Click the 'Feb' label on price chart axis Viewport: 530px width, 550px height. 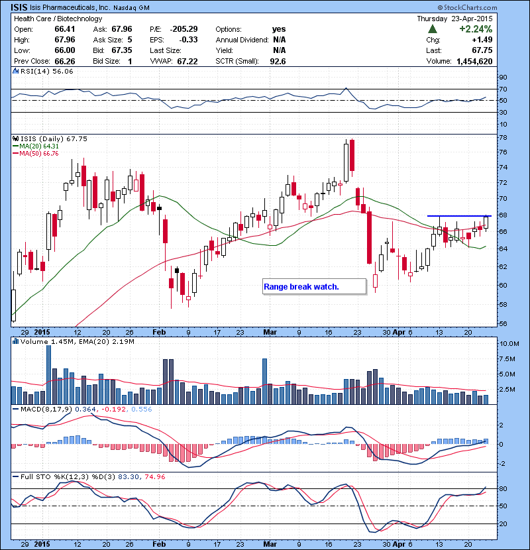click(159, 332)
